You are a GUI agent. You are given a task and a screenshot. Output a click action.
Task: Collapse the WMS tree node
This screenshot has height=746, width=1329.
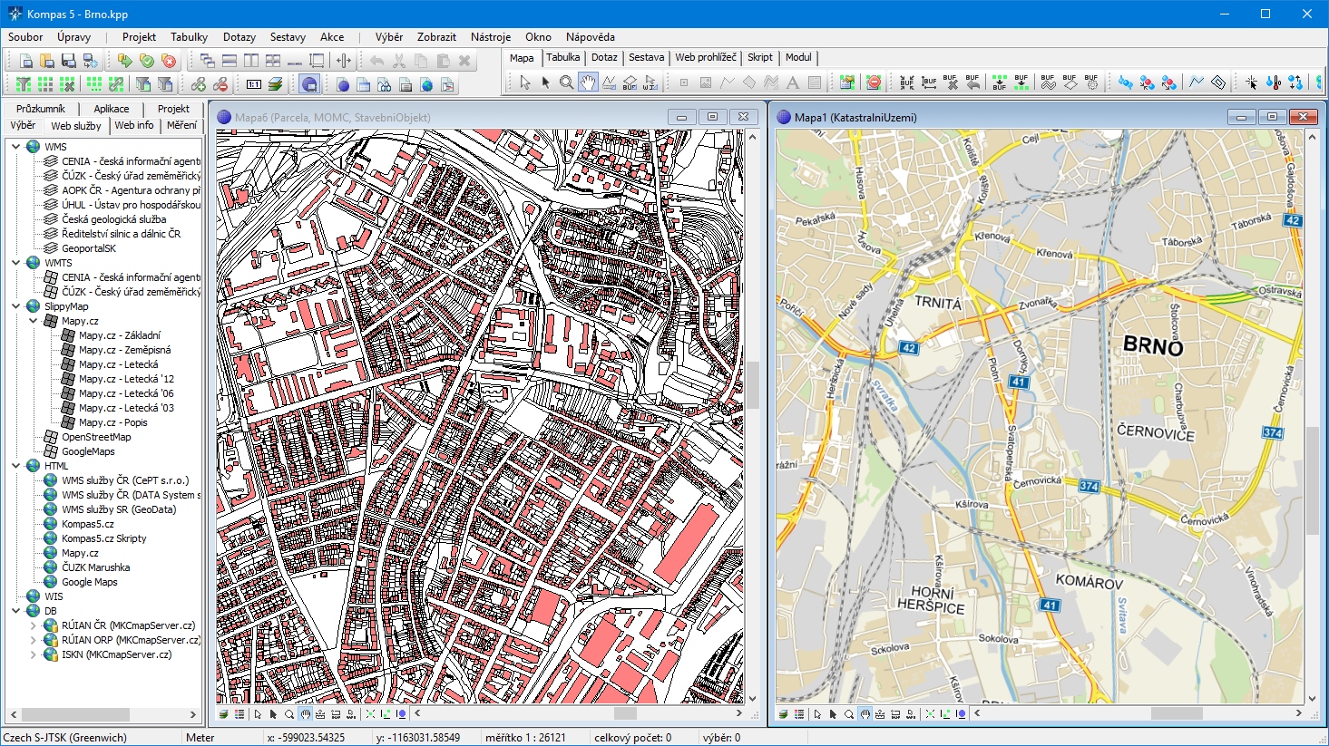pyautogui.click(x=15, y=147)
